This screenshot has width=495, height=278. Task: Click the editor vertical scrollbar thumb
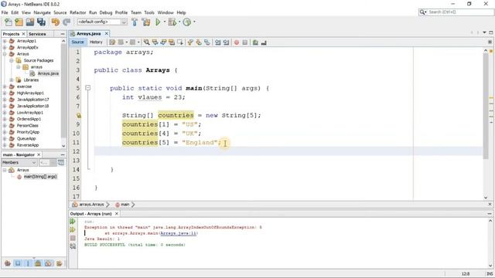point(486,106)
